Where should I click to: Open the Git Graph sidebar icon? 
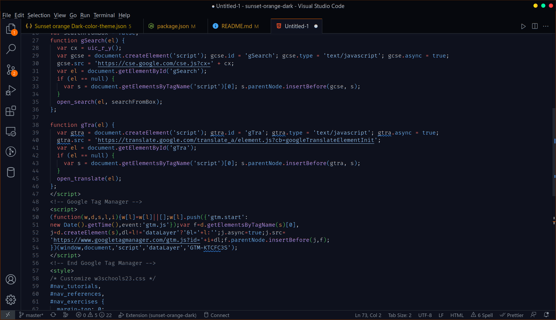coord(11,151)
